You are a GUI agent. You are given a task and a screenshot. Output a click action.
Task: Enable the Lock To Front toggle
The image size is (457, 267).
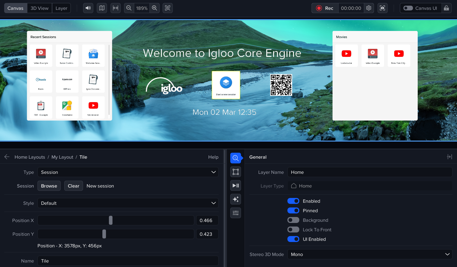(293, 230)
